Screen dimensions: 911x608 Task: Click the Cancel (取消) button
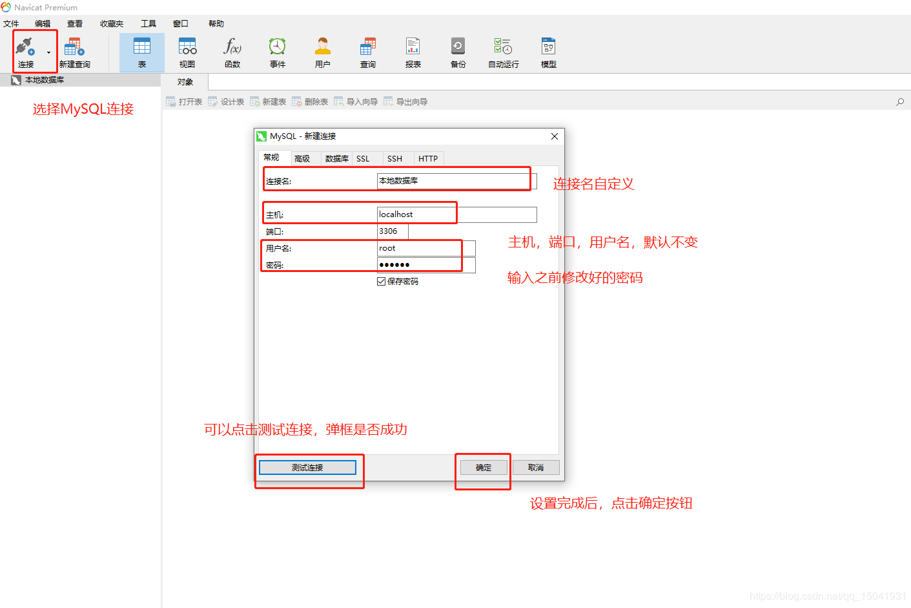tap(536, 468)
